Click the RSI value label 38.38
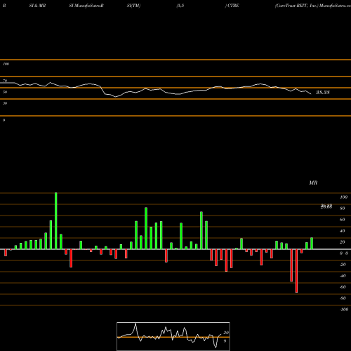The height and width of the screenshot is (351, 351). click(323, 93)
